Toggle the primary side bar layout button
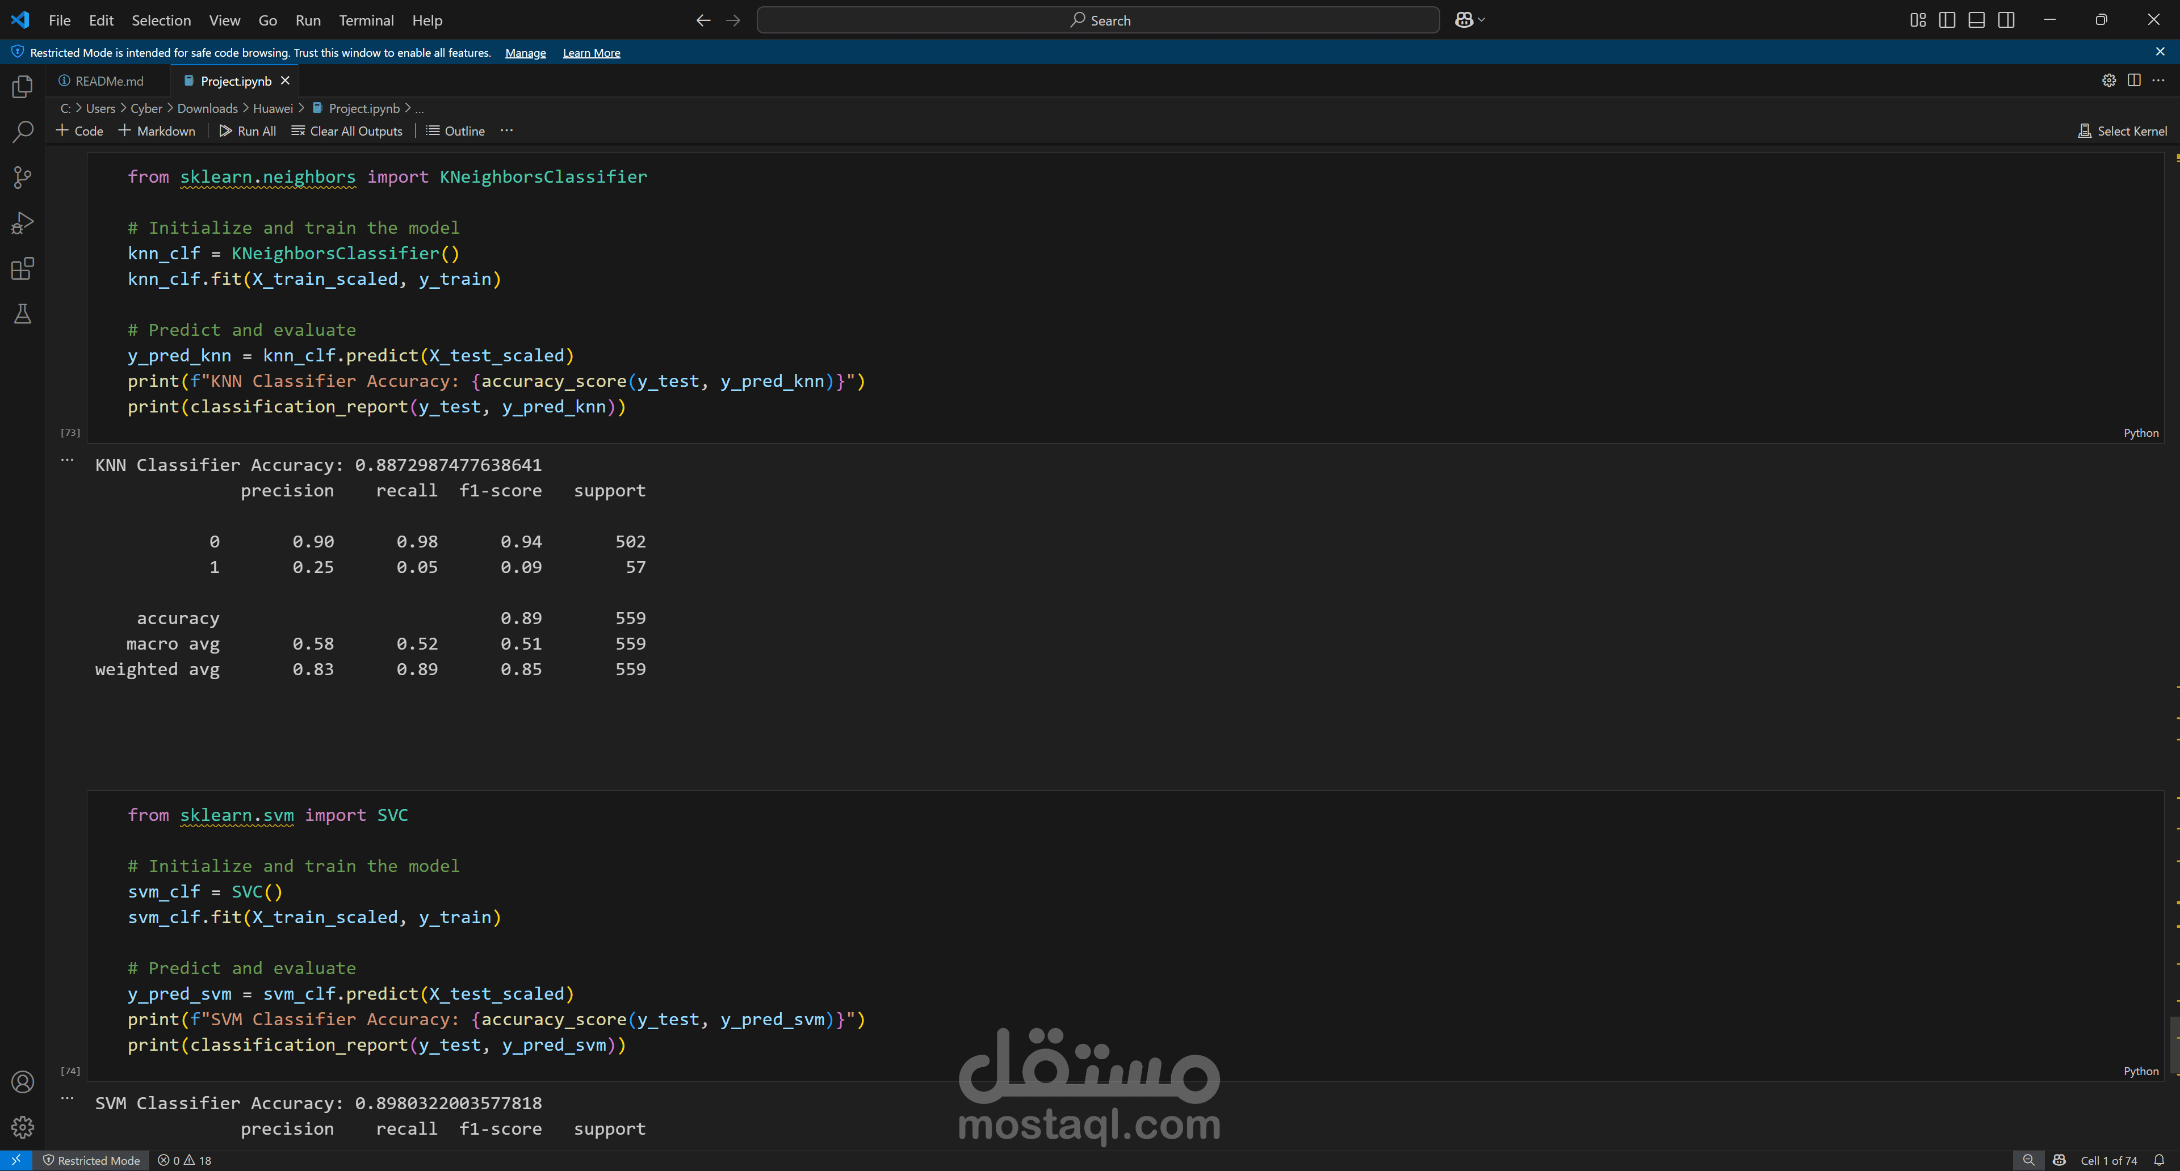The image size is (2180, 1171). coord(1947,20)
